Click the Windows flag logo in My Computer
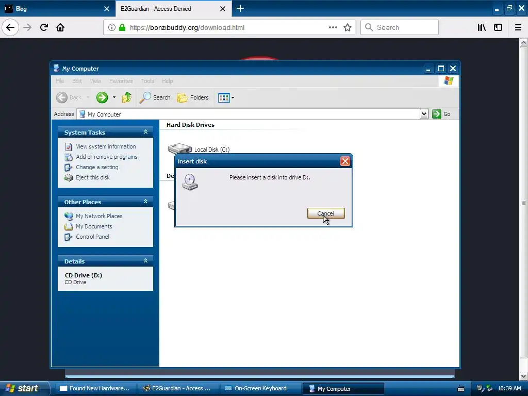The width and height of the screenshot is (528, 396). 449,81
